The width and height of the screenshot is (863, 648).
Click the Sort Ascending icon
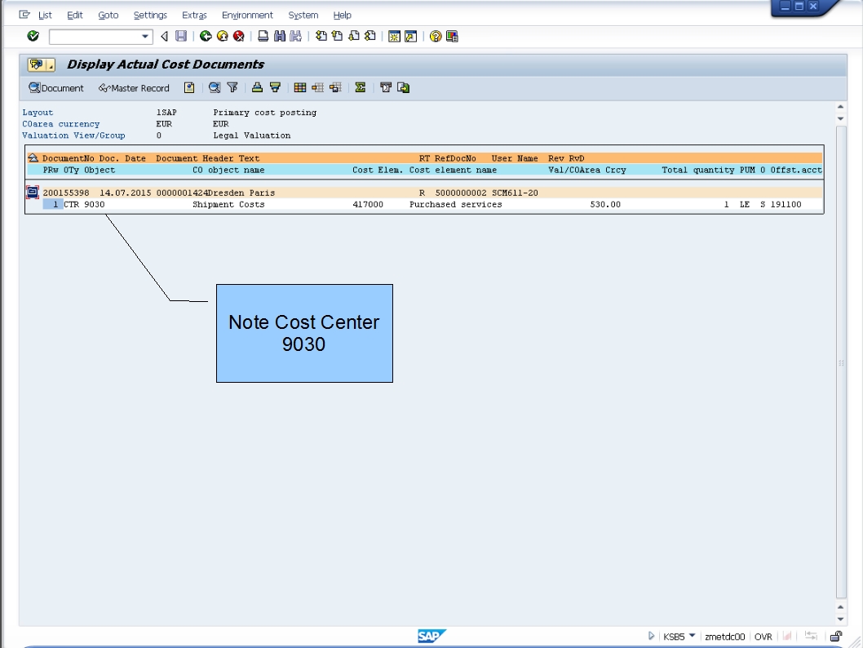[257, 87]
